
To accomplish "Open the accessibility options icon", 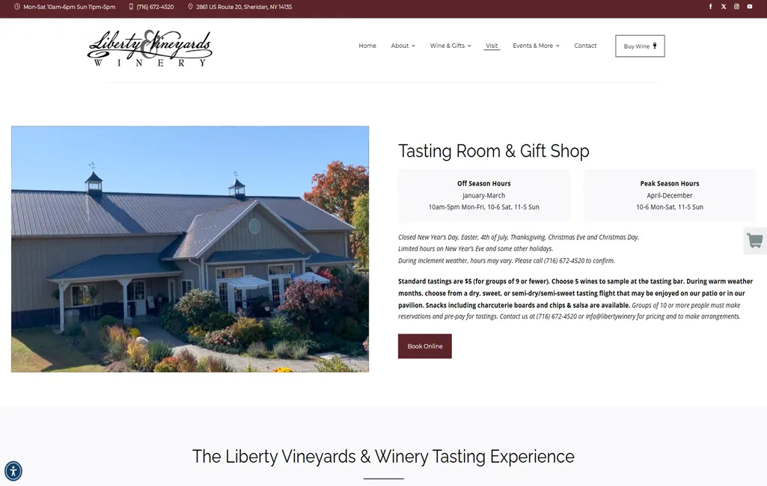I will (13, 471).
